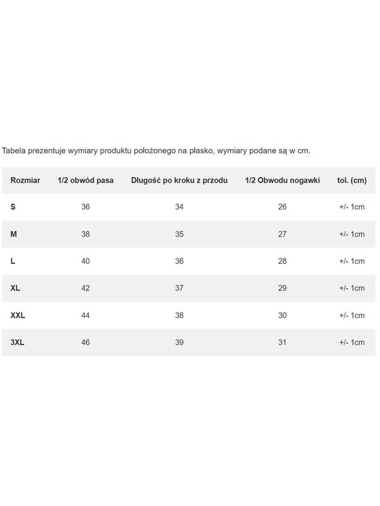Screen dimensions: 380x506
Task: Select the 3XL size row label
Action: tap(18, 343)
